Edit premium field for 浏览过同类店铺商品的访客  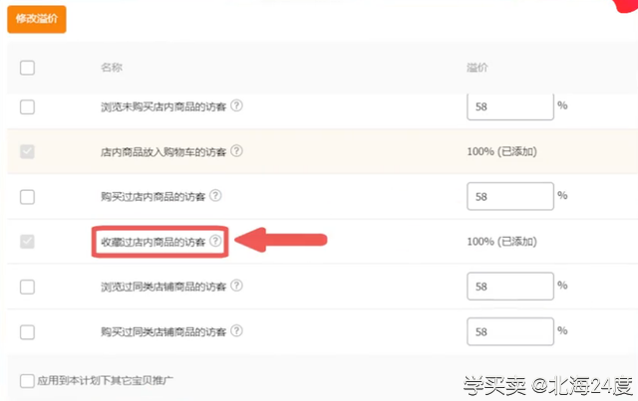point(510,287)
